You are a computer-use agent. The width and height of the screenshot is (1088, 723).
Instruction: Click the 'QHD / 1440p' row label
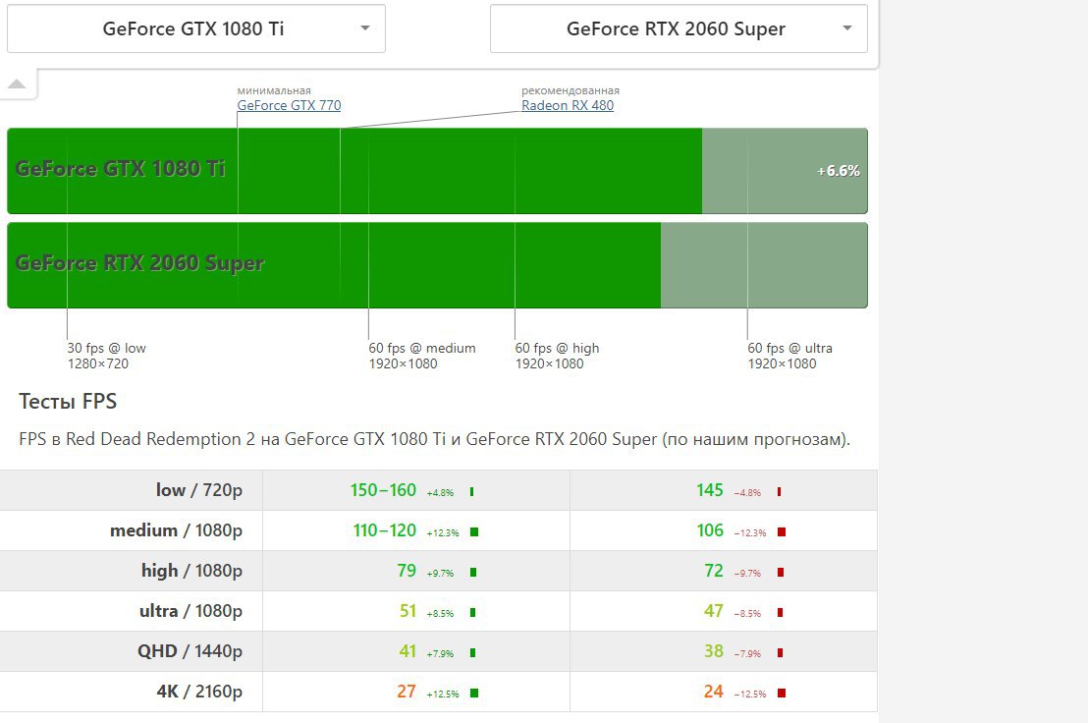tap(190, 651)
